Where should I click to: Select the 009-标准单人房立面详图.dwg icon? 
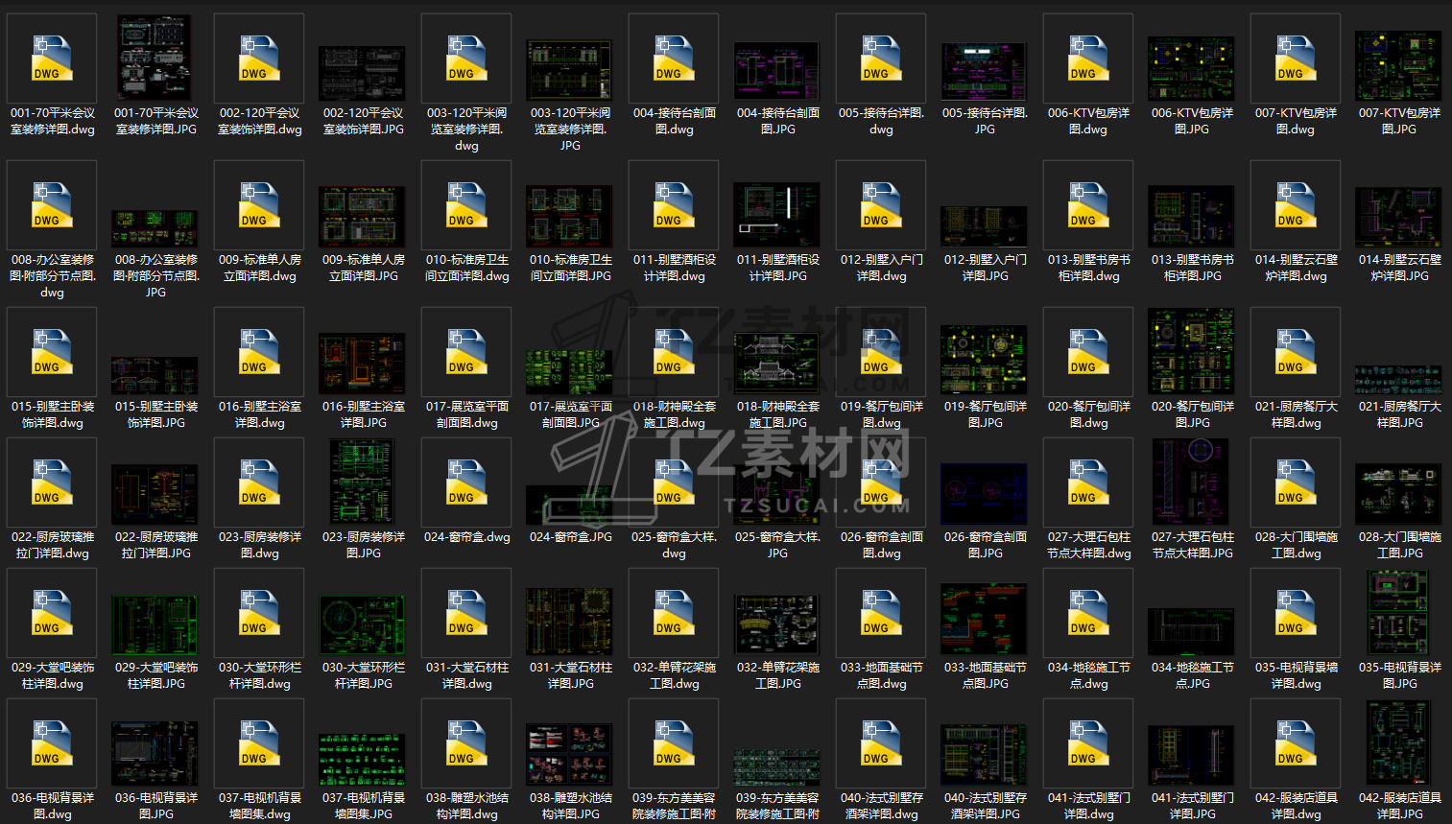(259, 205)
